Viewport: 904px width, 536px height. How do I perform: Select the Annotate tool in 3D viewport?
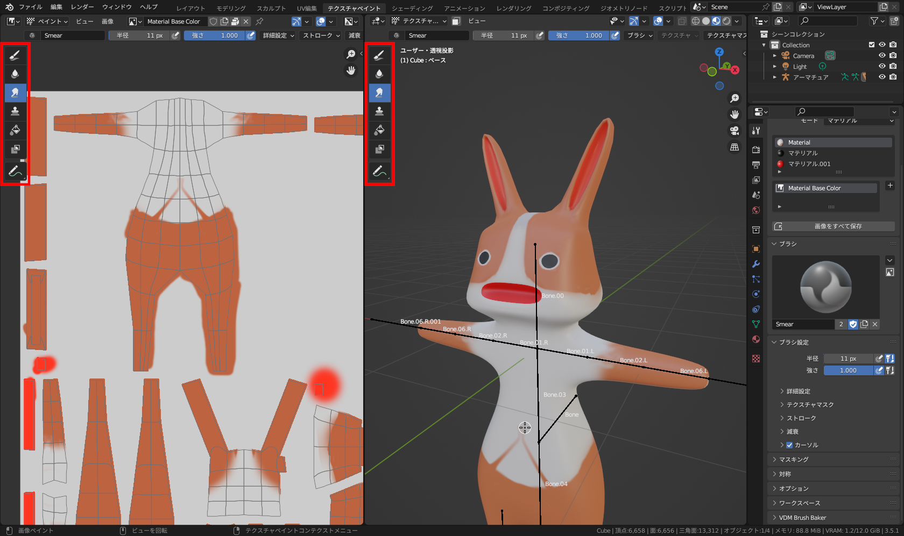(379, 171)
